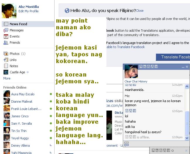Click Dianne Maliwat's avatar thumbnail
The height and width of the screenshot is (154, 190).
[x=7, y=101]
